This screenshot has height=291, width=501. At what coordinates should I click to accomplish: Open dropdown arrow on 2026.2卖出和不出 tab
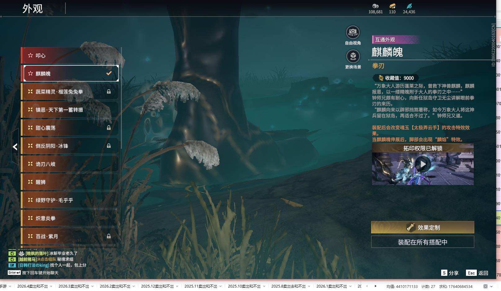point(134,286)
